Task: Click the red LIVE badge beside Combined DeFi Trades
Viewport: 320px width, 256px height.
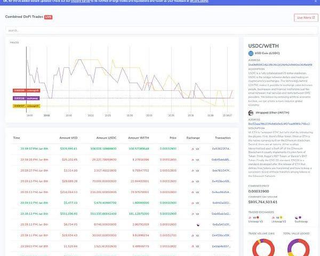Action: coord(49,17)
